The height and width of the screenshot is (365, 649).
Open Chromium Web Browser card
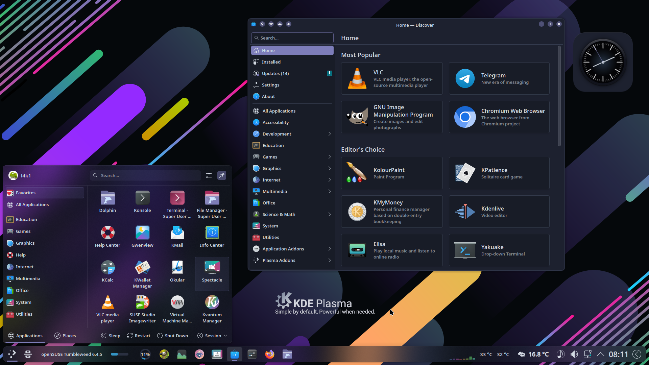(499, 117)
